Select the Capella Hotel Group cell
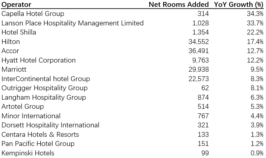 click(x=33, y=14)
